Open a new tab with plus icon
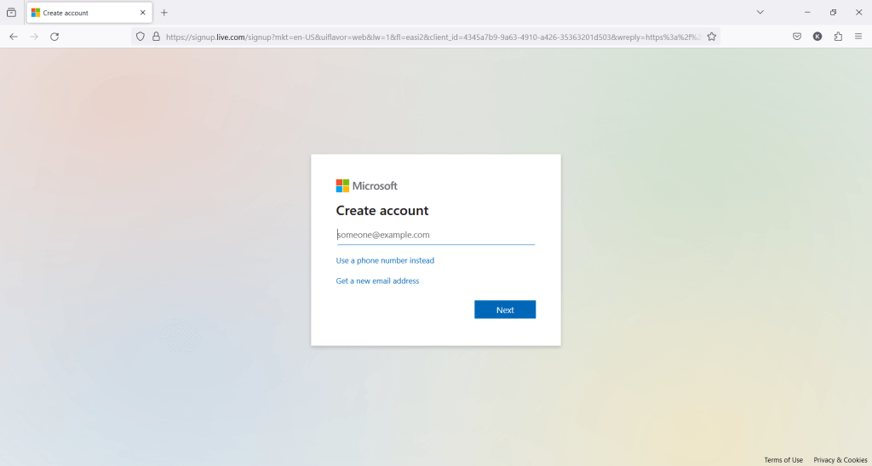 tap(164, 12)
